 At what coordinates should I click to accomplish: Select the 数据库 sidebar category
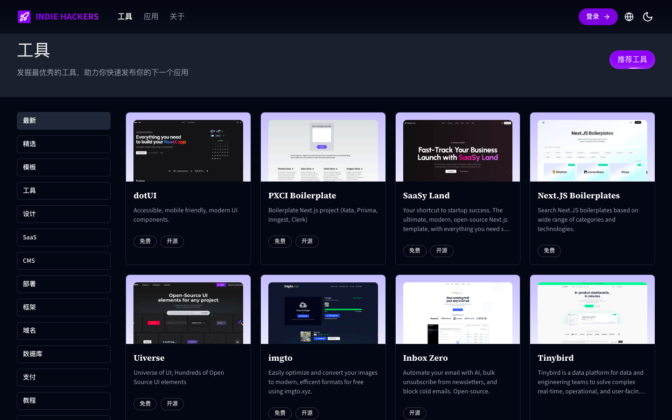(x=63, y=354)
